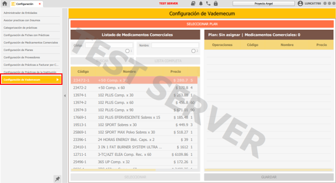The image size is (336, 183).
Task: Click the SELECCIONAR button
Action: click(135, 177)
